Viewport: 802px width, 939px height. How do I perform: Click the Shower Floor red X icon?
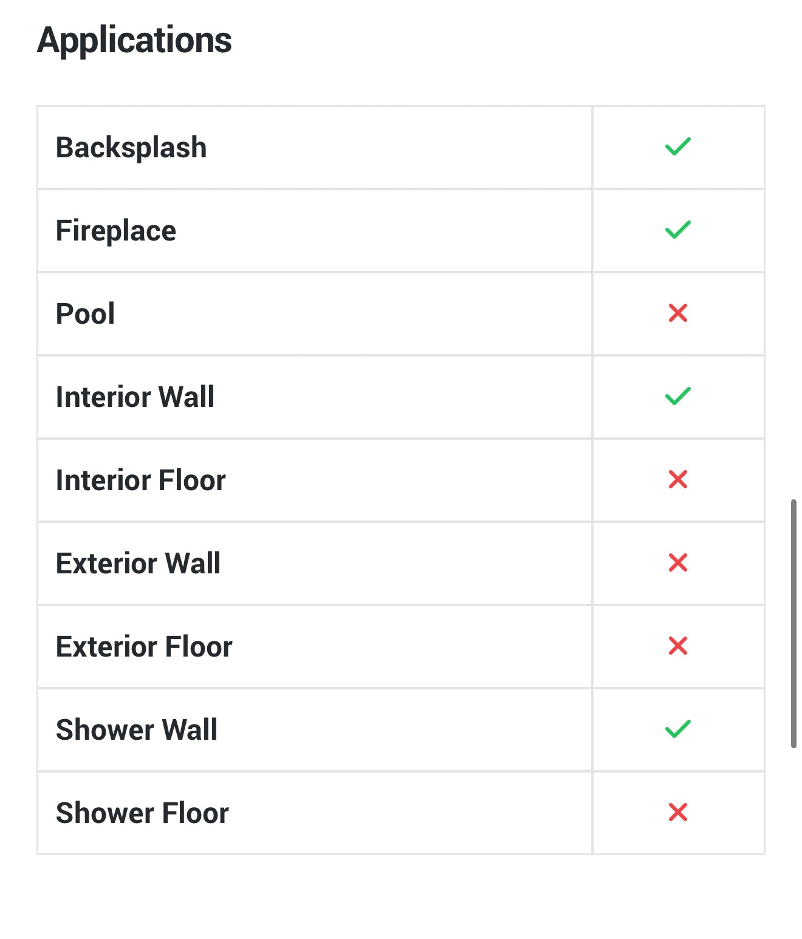[677, 812]
